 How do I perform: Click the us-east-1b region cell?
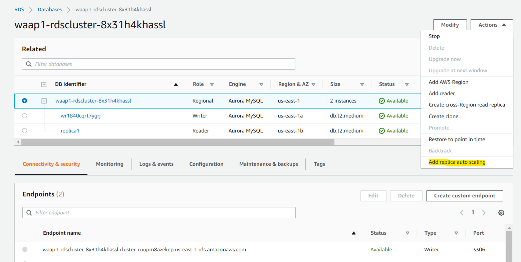(x=290, y=131)
